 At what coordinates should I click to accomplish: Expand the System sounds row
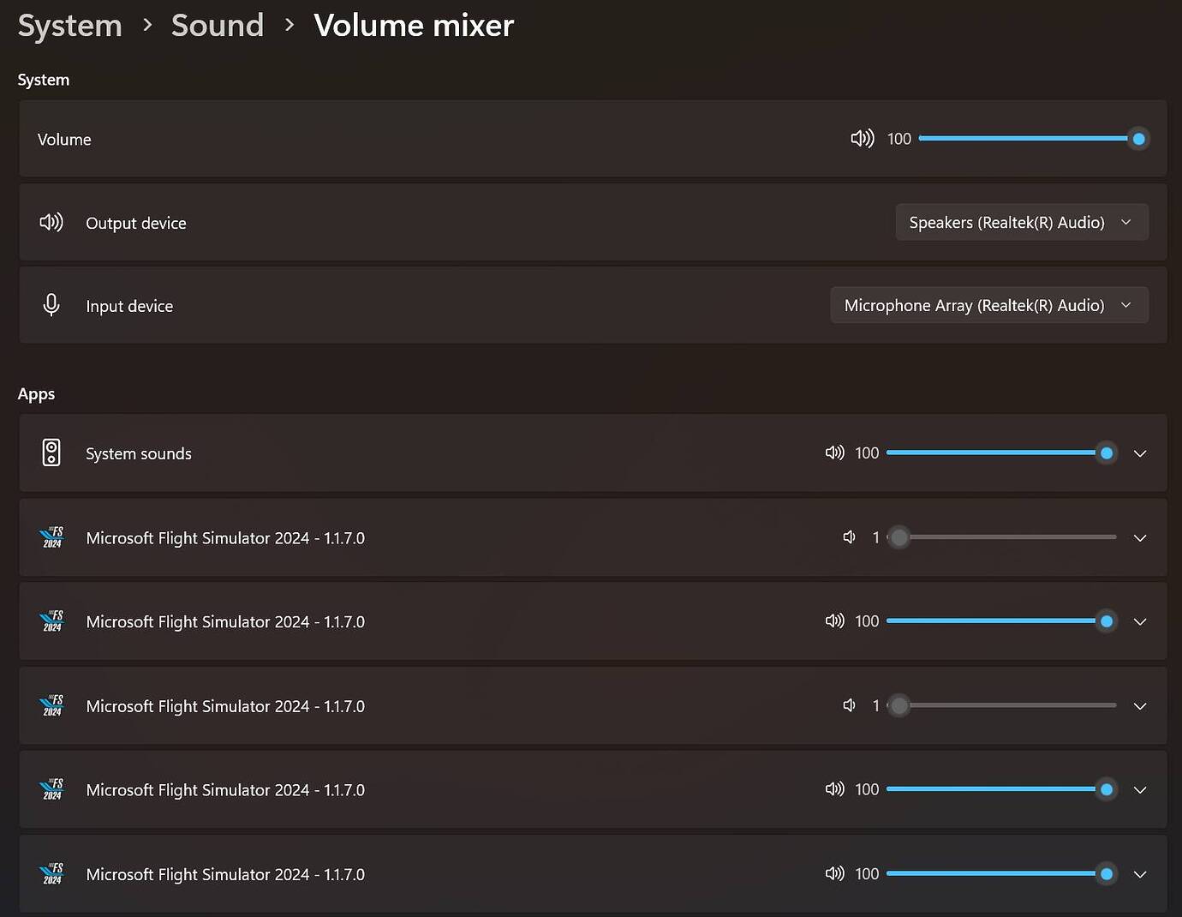(x=1140, y=453)
